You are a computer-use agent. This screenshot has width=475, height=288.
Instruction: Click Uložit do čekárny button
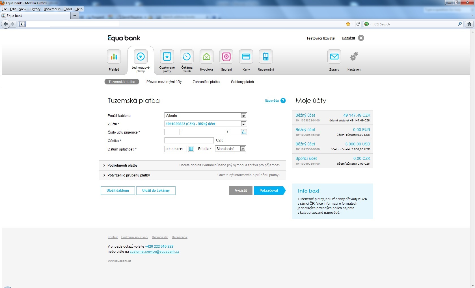(156, 191)
